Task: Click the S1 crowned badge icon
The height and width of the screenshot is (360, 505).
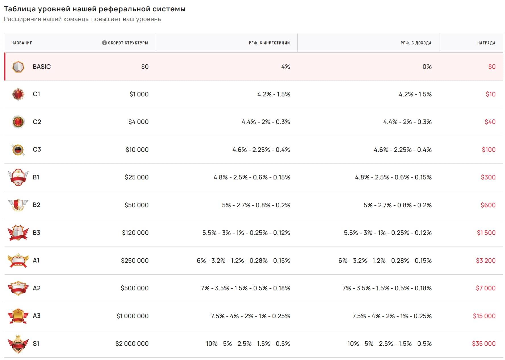Action: [18, 344]
